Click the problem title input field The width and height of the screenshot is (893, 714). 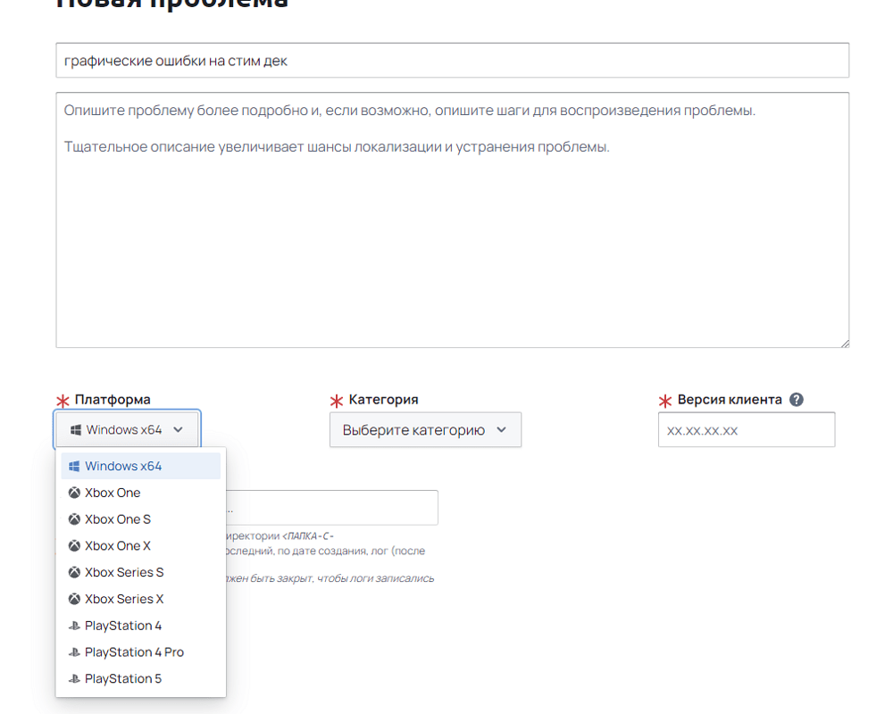pyautogui.click(x=452, y=61)
